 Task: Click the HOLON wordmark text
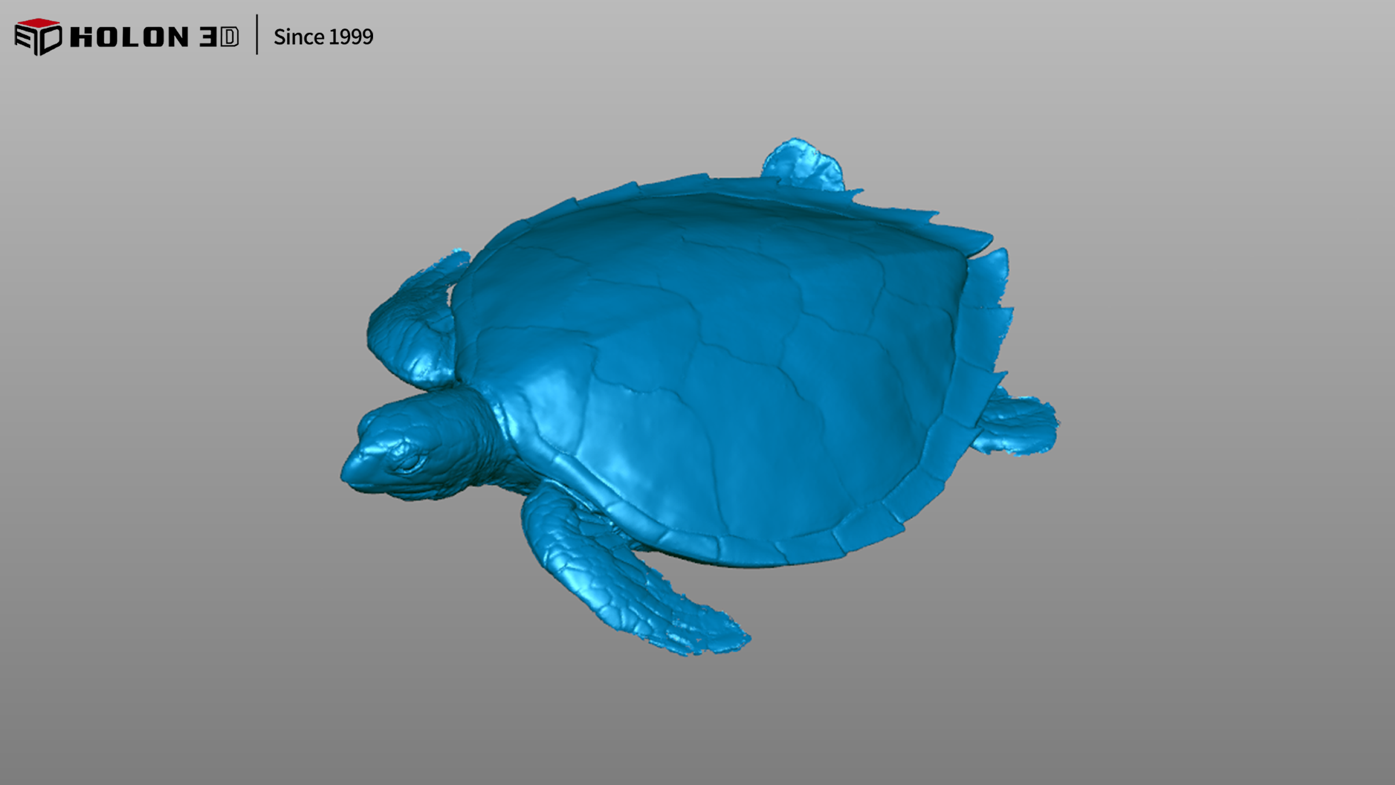pos(129,37)
